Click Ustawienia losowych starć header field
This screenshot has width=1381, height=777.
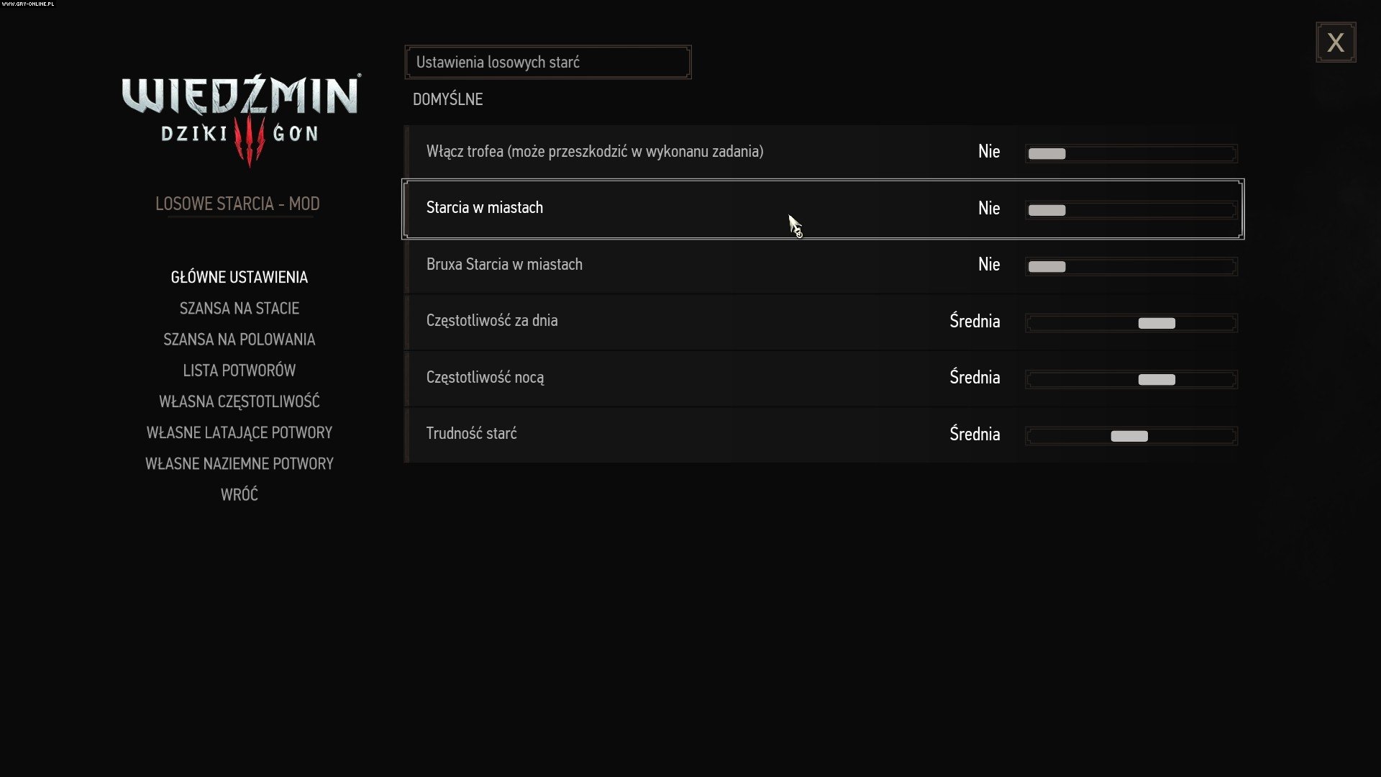[x=547, y=63]
